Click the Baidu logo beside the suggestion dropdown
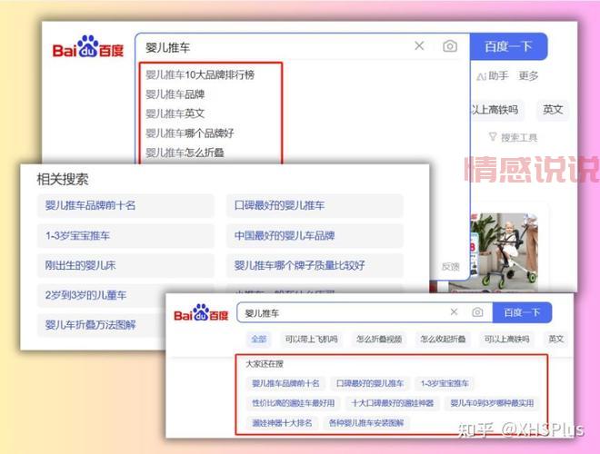This screenshot has height=454, width=600. pos(88,46)
